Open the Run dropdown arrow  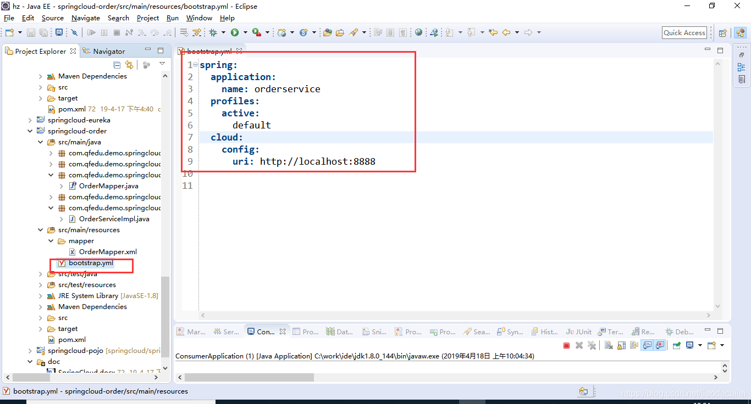click(x=245, y=33)
